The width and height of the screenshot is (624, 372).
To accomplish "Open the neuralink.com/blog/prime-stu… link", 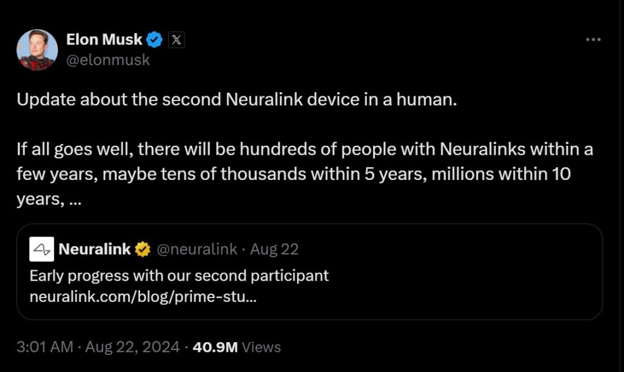I will (142, 298).
